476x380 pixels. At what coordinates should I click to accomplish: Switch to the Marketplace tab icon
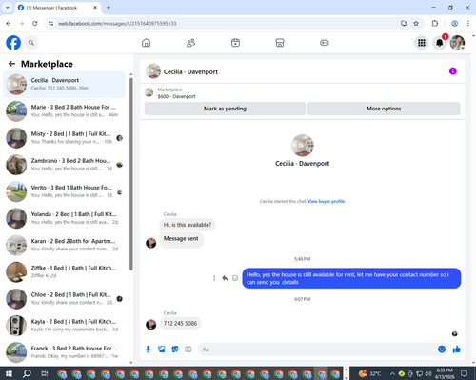click(280, 43)
